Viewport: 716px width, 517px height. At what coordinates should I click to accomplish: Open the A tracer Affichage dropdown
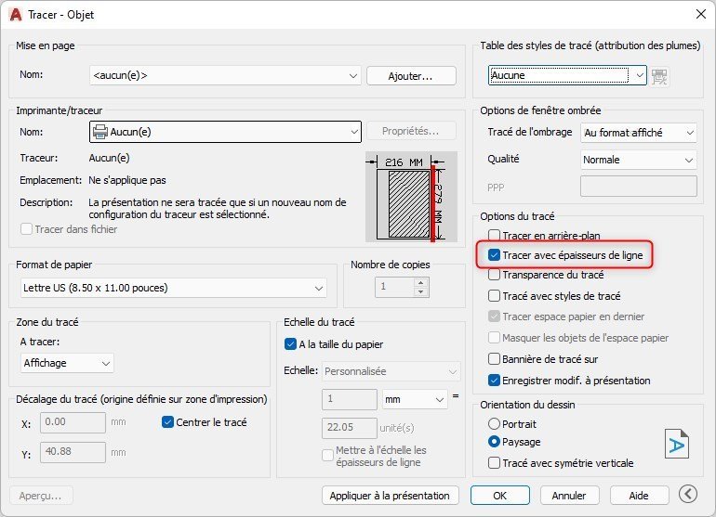click(67, 363)
